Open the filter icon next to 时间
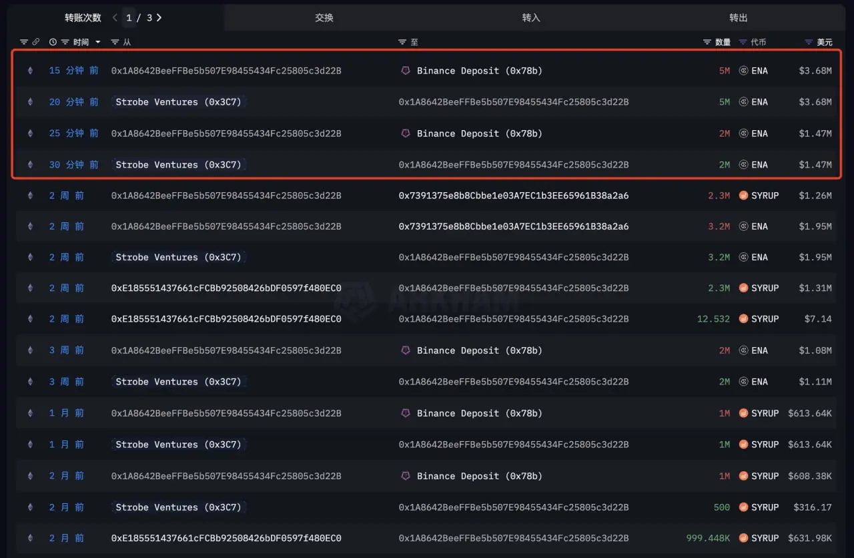Screen dimensions: 854x558 point(65,42)
